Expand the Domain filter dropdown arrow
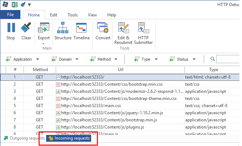The height and width of the screenshot is (146, 242). pyautogui.click(x=77, y=59)
